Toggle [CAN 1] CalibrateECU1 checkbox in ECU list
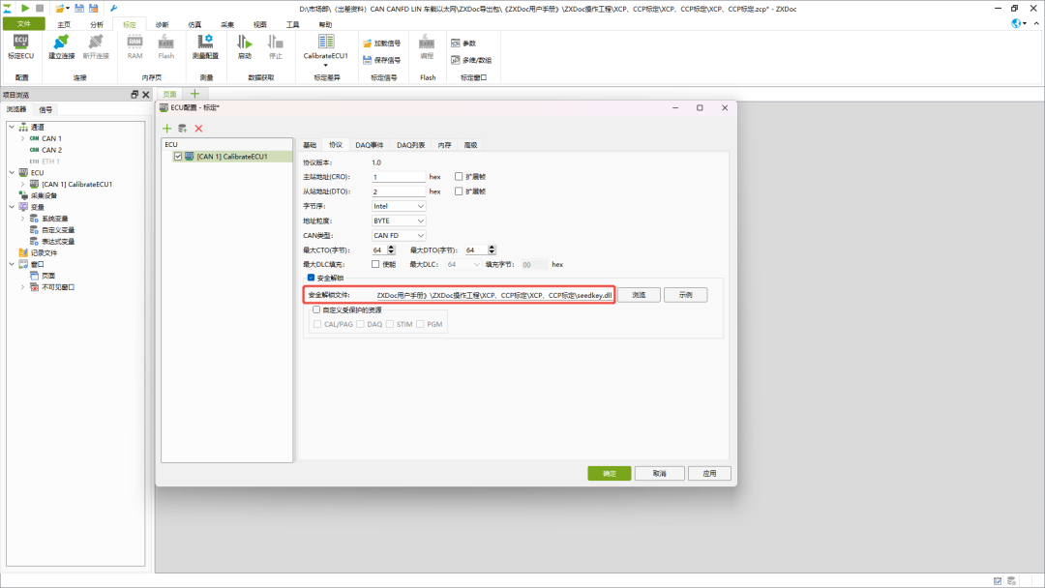 (178, 157)
